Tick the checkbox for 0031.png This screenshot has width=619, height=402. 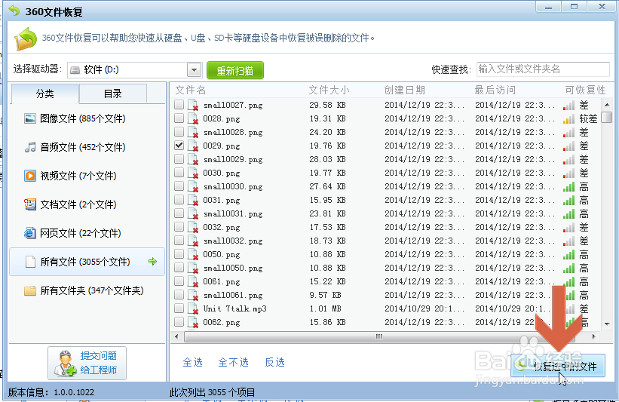179,199
